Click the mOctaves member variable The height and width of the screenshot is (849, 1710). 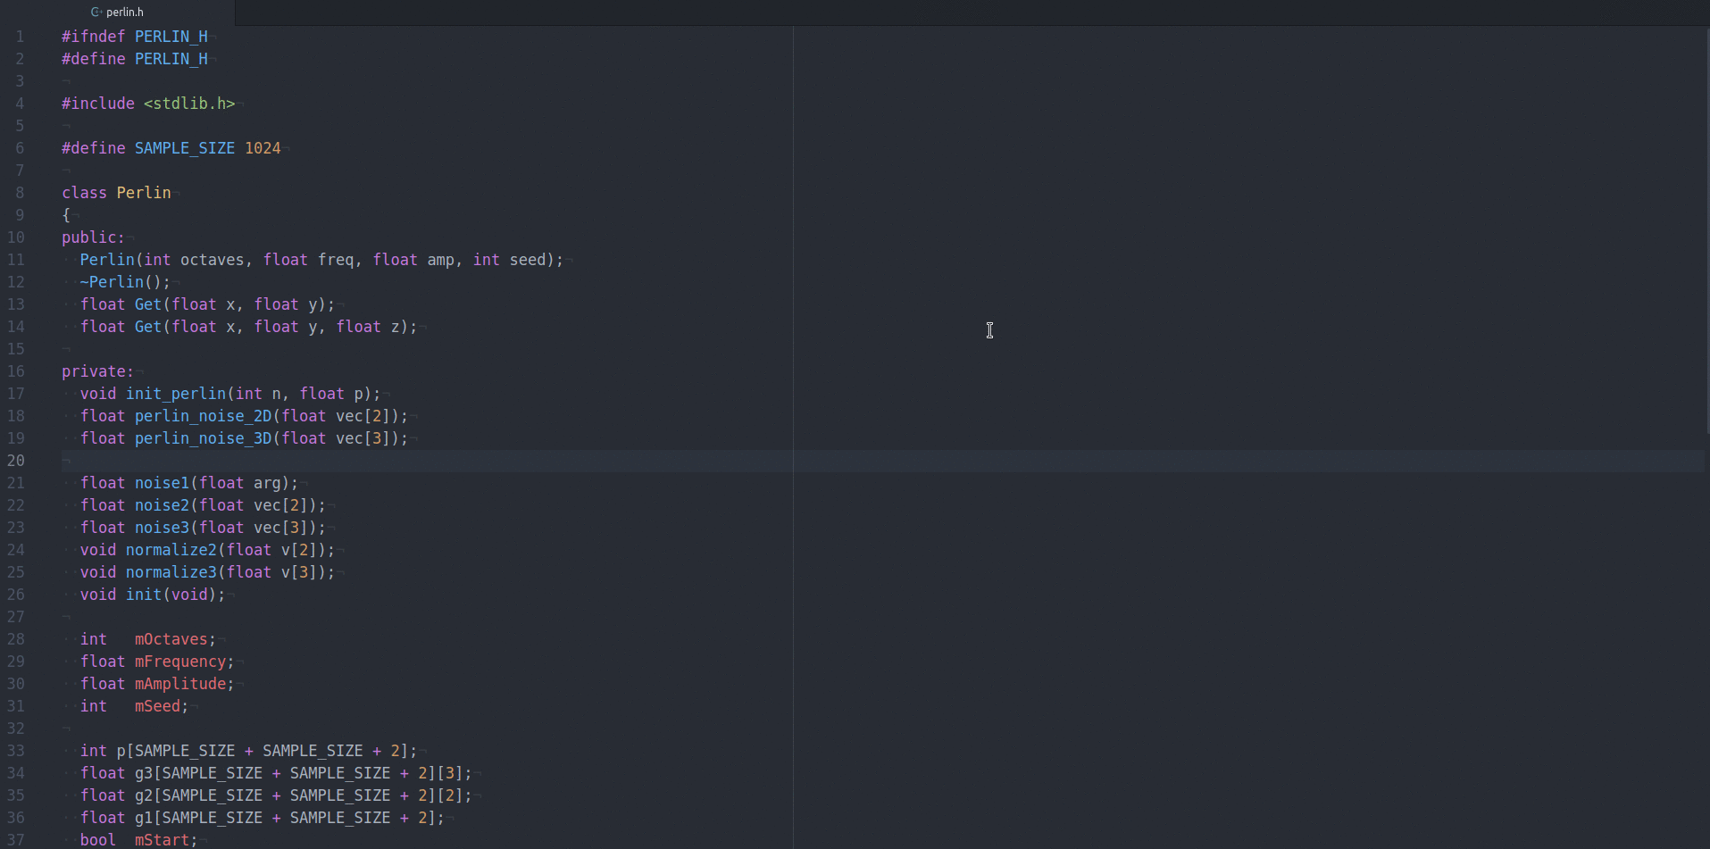point(173,638)
